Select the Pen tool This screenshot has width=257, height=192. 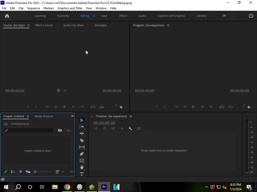click(x=82, y=154)
